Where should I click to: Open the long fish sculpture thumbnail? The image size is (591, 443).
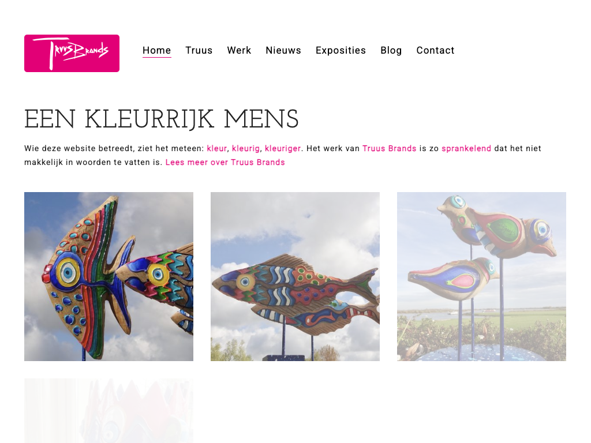click(295, 276)
